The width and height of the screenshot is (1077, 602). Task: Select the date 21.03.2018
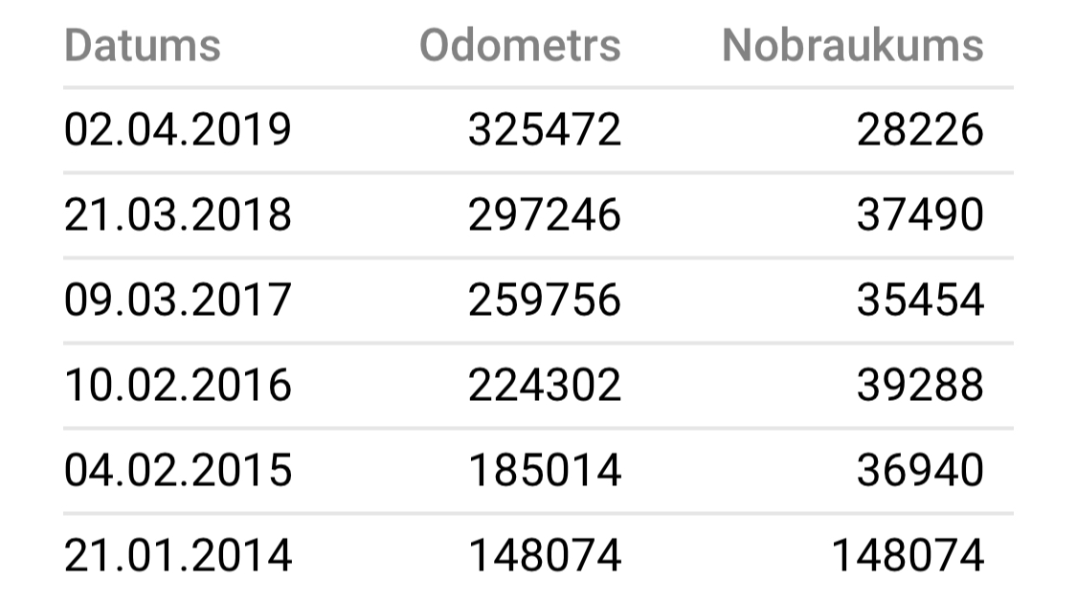[178, 215]
